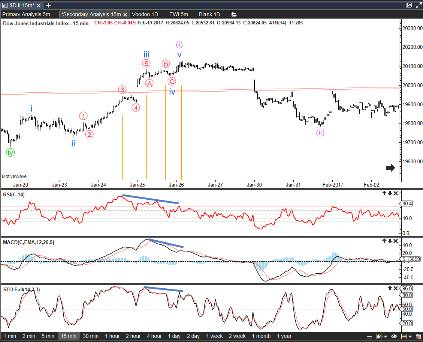Select the red circled 3 wave label
The width and height of the screenshot is (423, 342).
[122, 90]
